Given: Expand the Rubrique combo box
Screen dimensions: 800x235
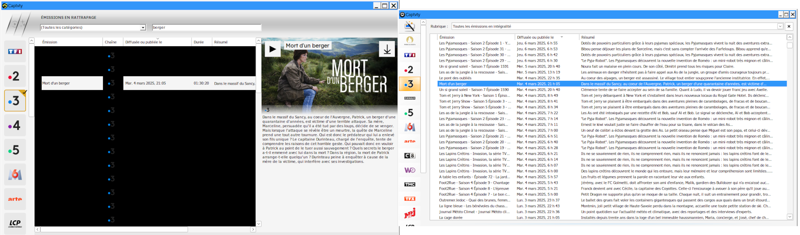Looking at the screenshot, I should point(780,26).
